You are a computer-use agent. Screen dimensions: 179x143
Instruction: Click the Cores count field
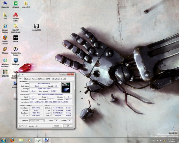(56, 121)
